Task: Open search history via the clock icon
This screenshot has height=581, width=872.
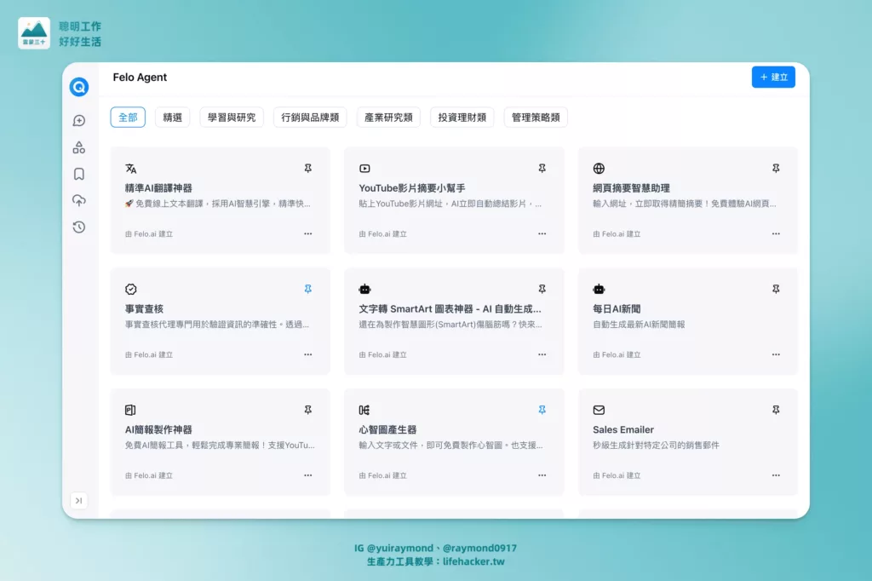Action: tap(78, 227)
